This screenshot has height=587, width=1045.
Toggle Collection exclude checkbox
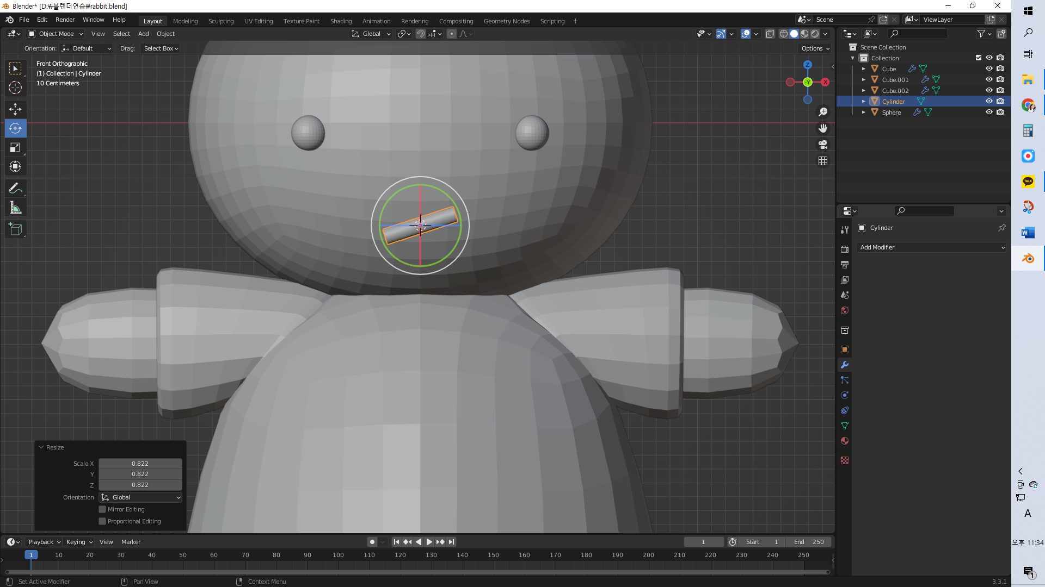click(x=979, y=58)
